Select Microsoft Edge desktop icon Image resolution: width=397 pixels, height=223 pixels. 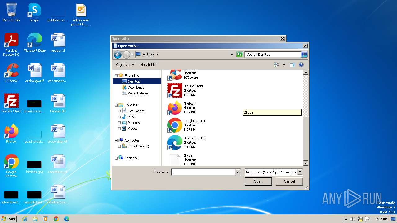34,43
